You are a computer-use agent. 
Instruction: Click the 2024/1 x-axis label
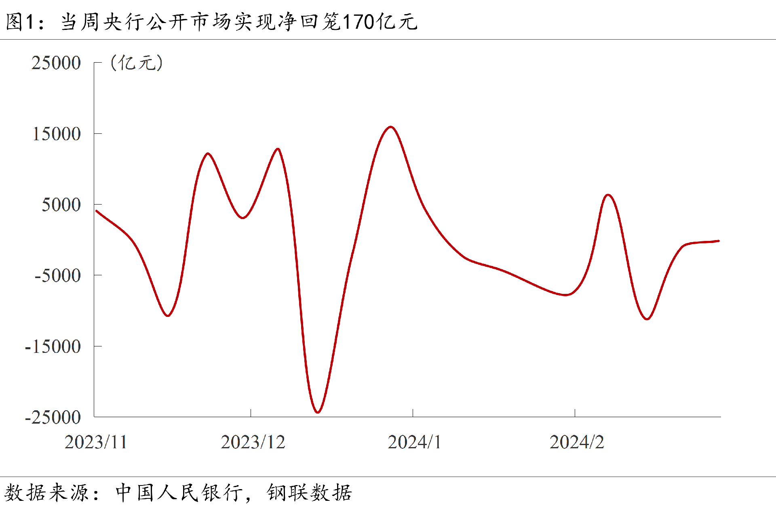pos(414,442)
